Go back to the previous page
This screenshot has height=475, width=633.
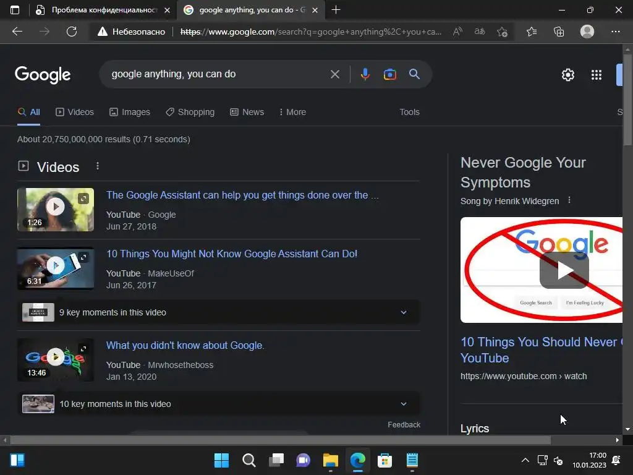tap(17, 32)
